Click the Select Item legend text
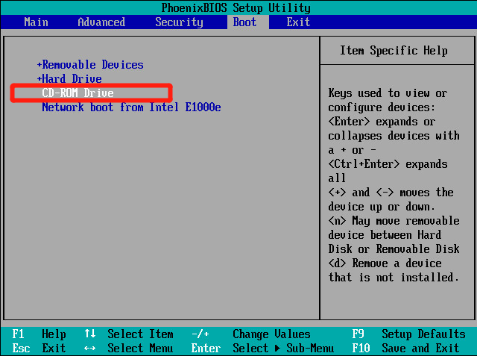 (140, 334)
